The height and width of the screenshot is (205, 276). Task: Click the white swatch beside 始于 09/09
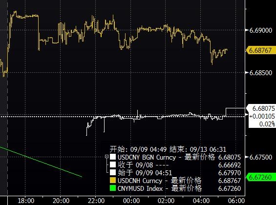[113, 172]
